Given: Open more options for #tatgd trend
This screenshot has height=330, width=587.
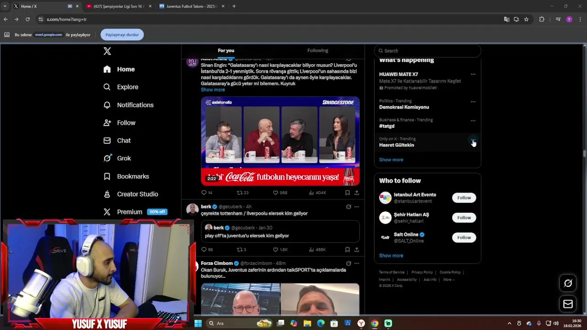Looking at the screenshot, I should [x=473, y=121].
